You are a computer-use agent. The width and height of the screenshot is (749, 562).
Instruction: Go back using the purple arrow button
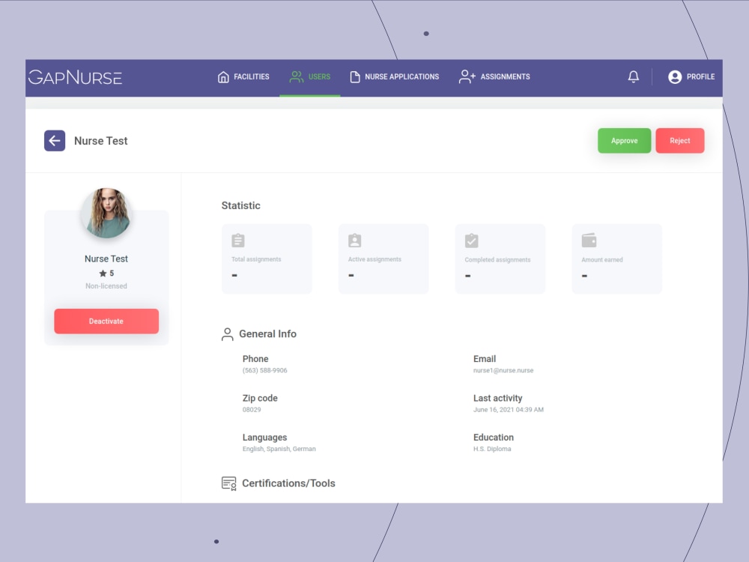tap(55, 140)
